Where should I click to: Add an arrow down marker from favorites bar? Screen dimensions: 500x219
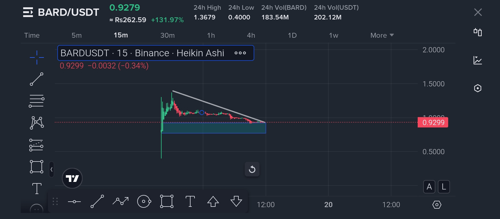[236, 201]
